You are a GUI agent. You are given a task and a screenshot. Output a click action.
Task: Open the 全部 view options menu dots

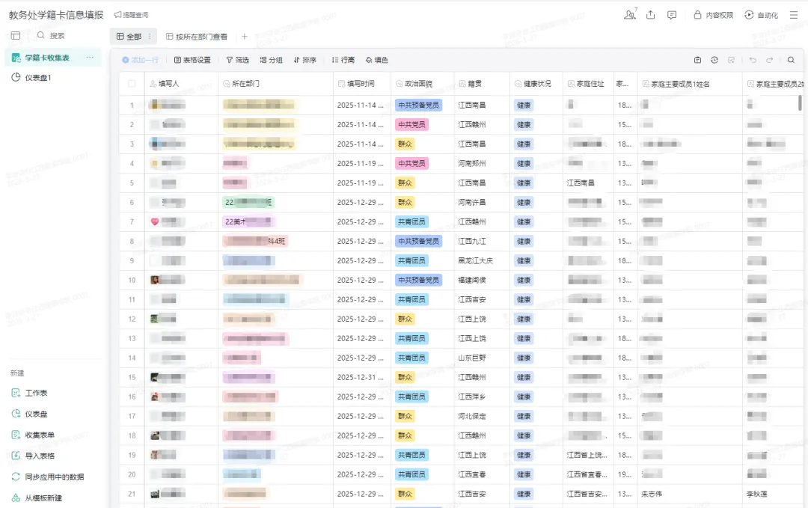150,37
